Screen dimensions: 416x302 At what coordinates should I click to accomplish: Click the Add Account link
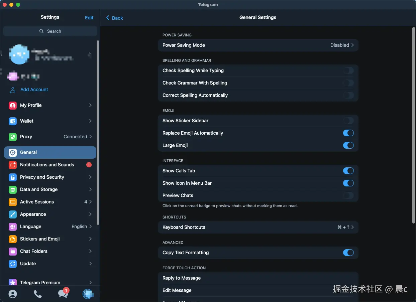pos(34,90)
